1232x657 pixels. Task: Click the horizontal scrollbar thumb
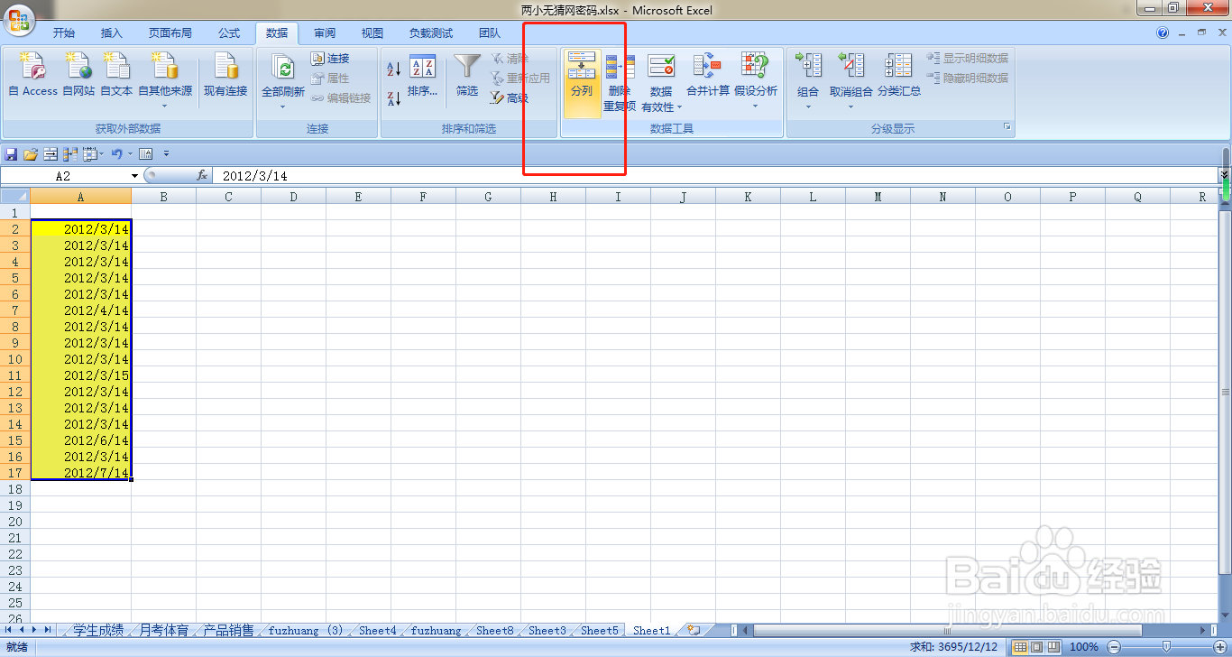tap(948, 630)
